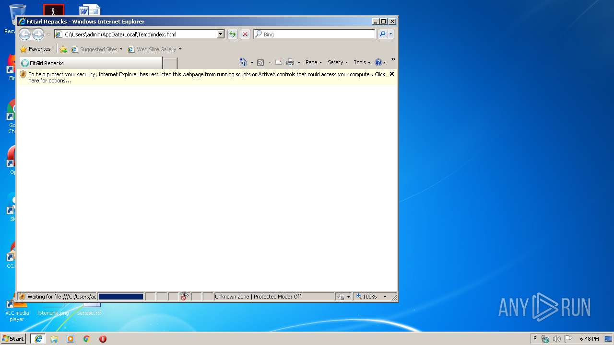Viewport: 614px width, 345px height.
Task: Open Windows Media Player taskbar icon
Action: pyautogui.click(x=71, y=339)
